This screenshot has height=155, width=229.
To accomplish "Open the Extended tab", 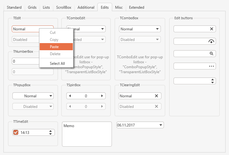I will tap(137, 7).
